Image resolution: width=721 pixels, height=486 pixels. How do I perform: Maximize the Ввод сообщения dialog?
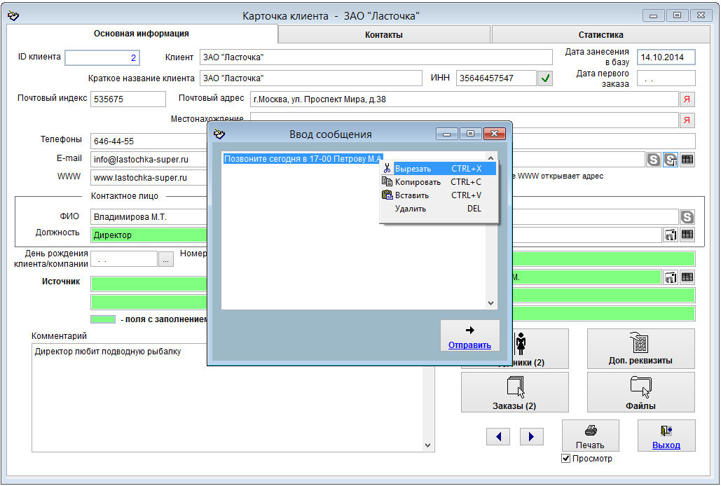click(x=470, y=134)
